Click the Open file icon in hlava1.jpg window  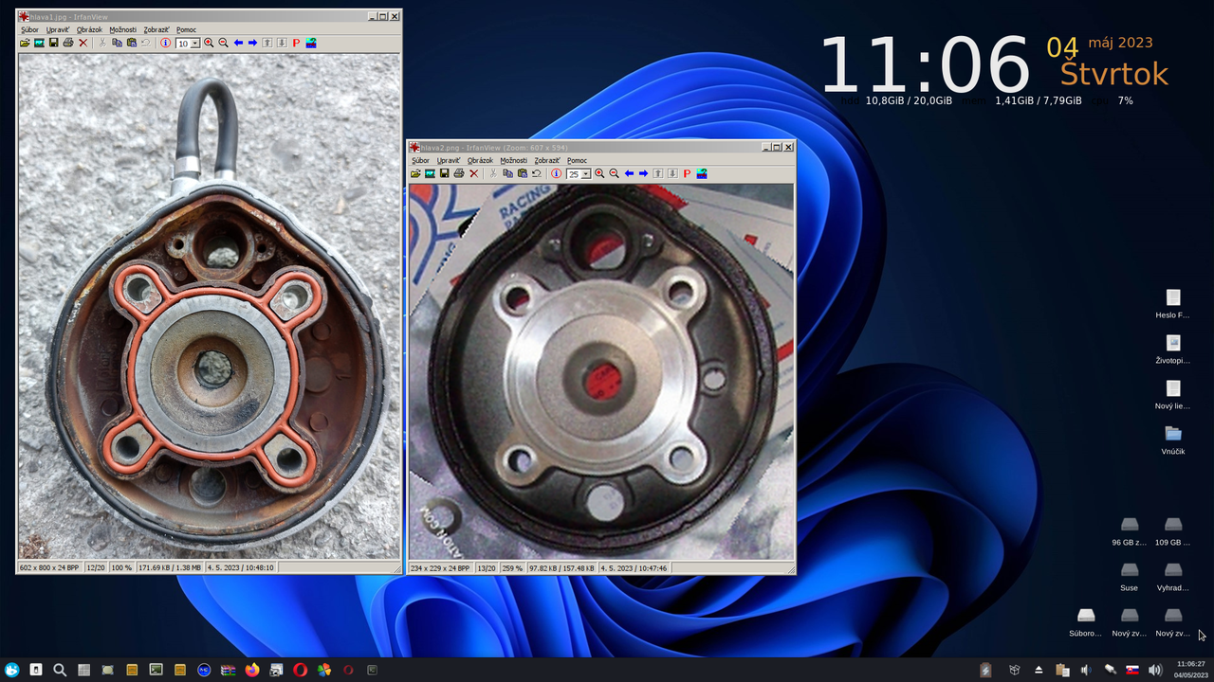25,43
